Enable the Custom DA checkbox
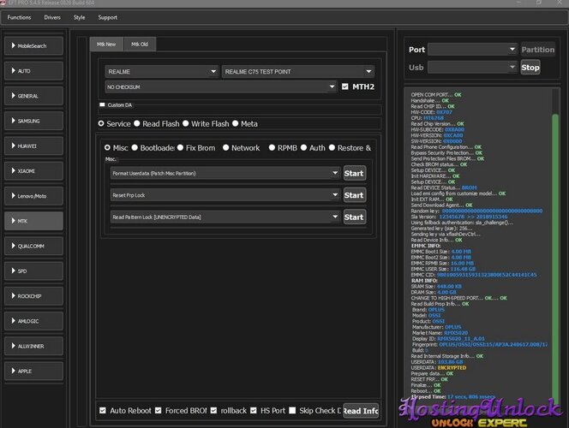The width and height of the screenshot is (569, 428). click(x=102, y=104)
